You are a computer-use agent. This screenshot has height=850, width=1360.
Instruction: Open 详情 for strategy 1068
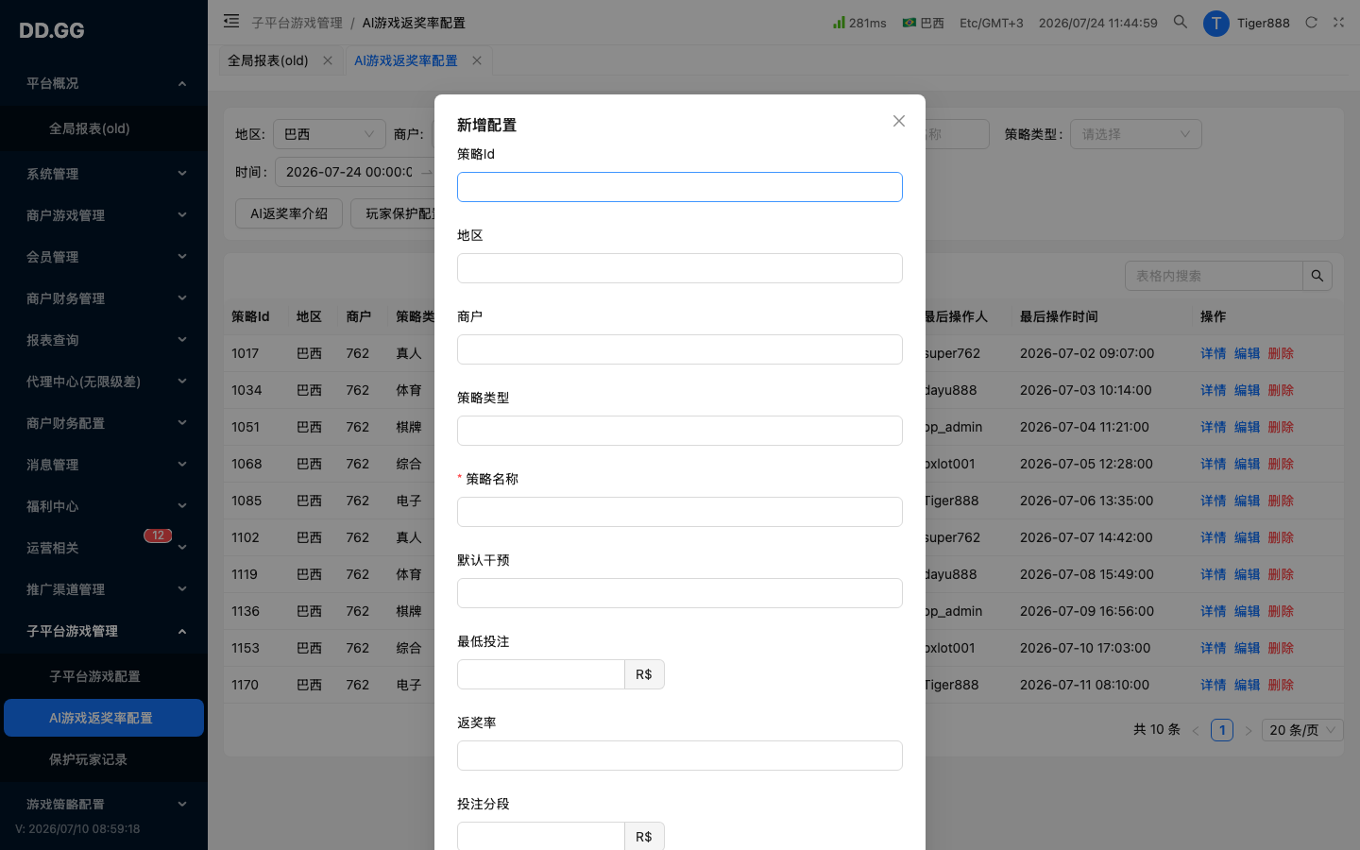1213,464
